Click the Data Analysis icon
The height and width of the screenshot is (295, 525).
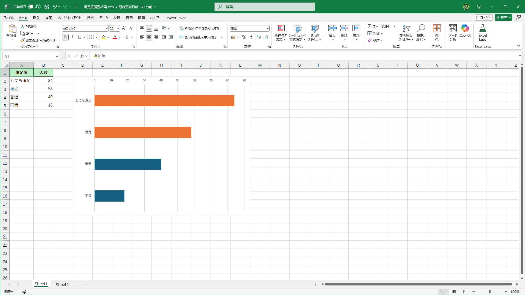453,28
